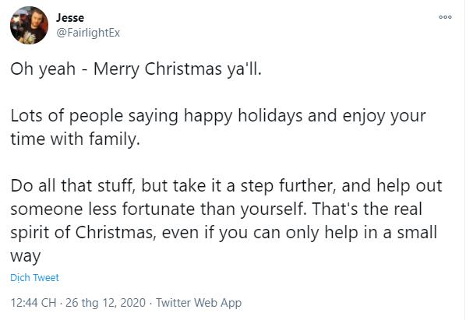Click the Merry Christmas ya'll line
This screenshot has height=320, width=466.
(x=136, y=69)
